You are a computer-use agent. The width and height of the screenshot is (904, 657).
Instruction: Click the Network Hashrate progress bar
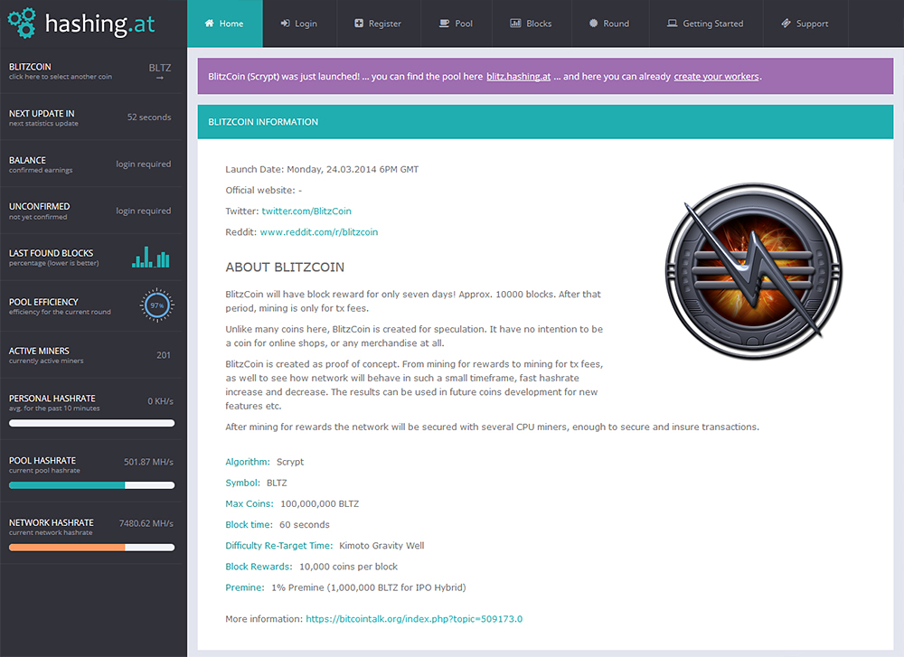point(91,548)
